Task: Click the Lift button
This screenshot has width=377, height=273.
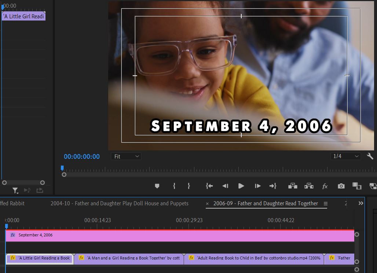Action: point(293,186)
